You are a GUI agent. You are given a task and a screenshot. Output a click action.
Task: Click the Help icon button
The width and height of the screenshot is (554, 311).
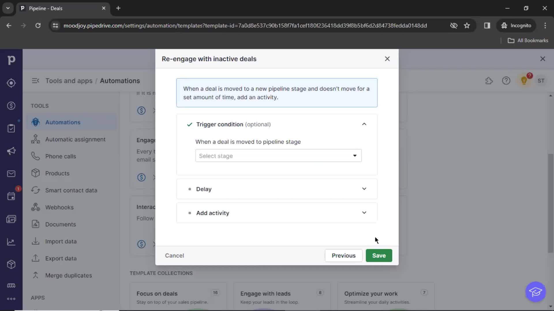point(506,81)
